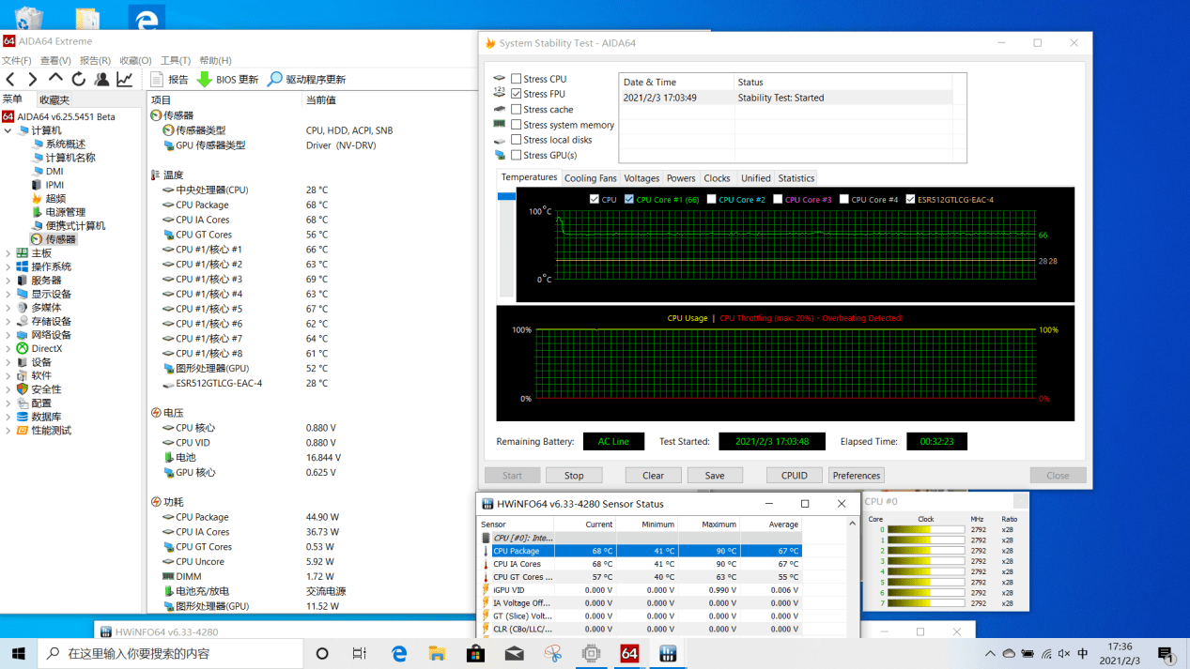The image size is (1190, 669).
Task: Open the notification center icon
Action: (x=1166, y=653)
